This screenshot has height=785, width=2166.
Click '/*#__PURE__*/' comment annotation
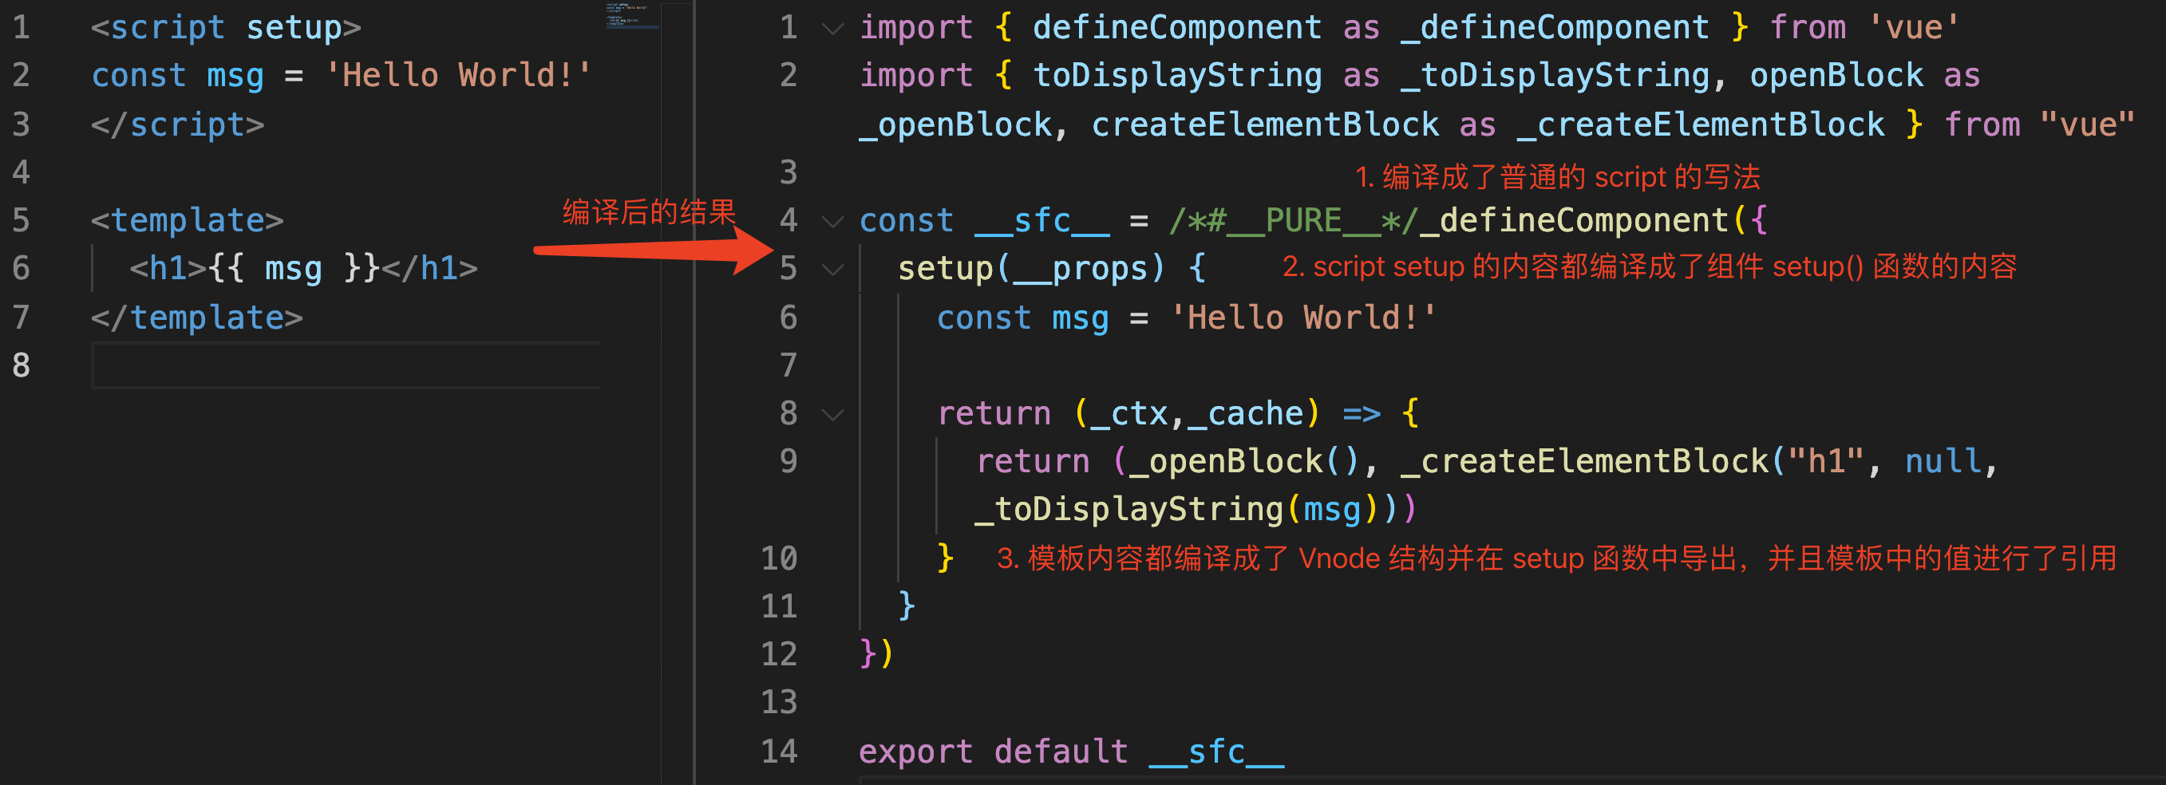click(x=1294, y=220)
